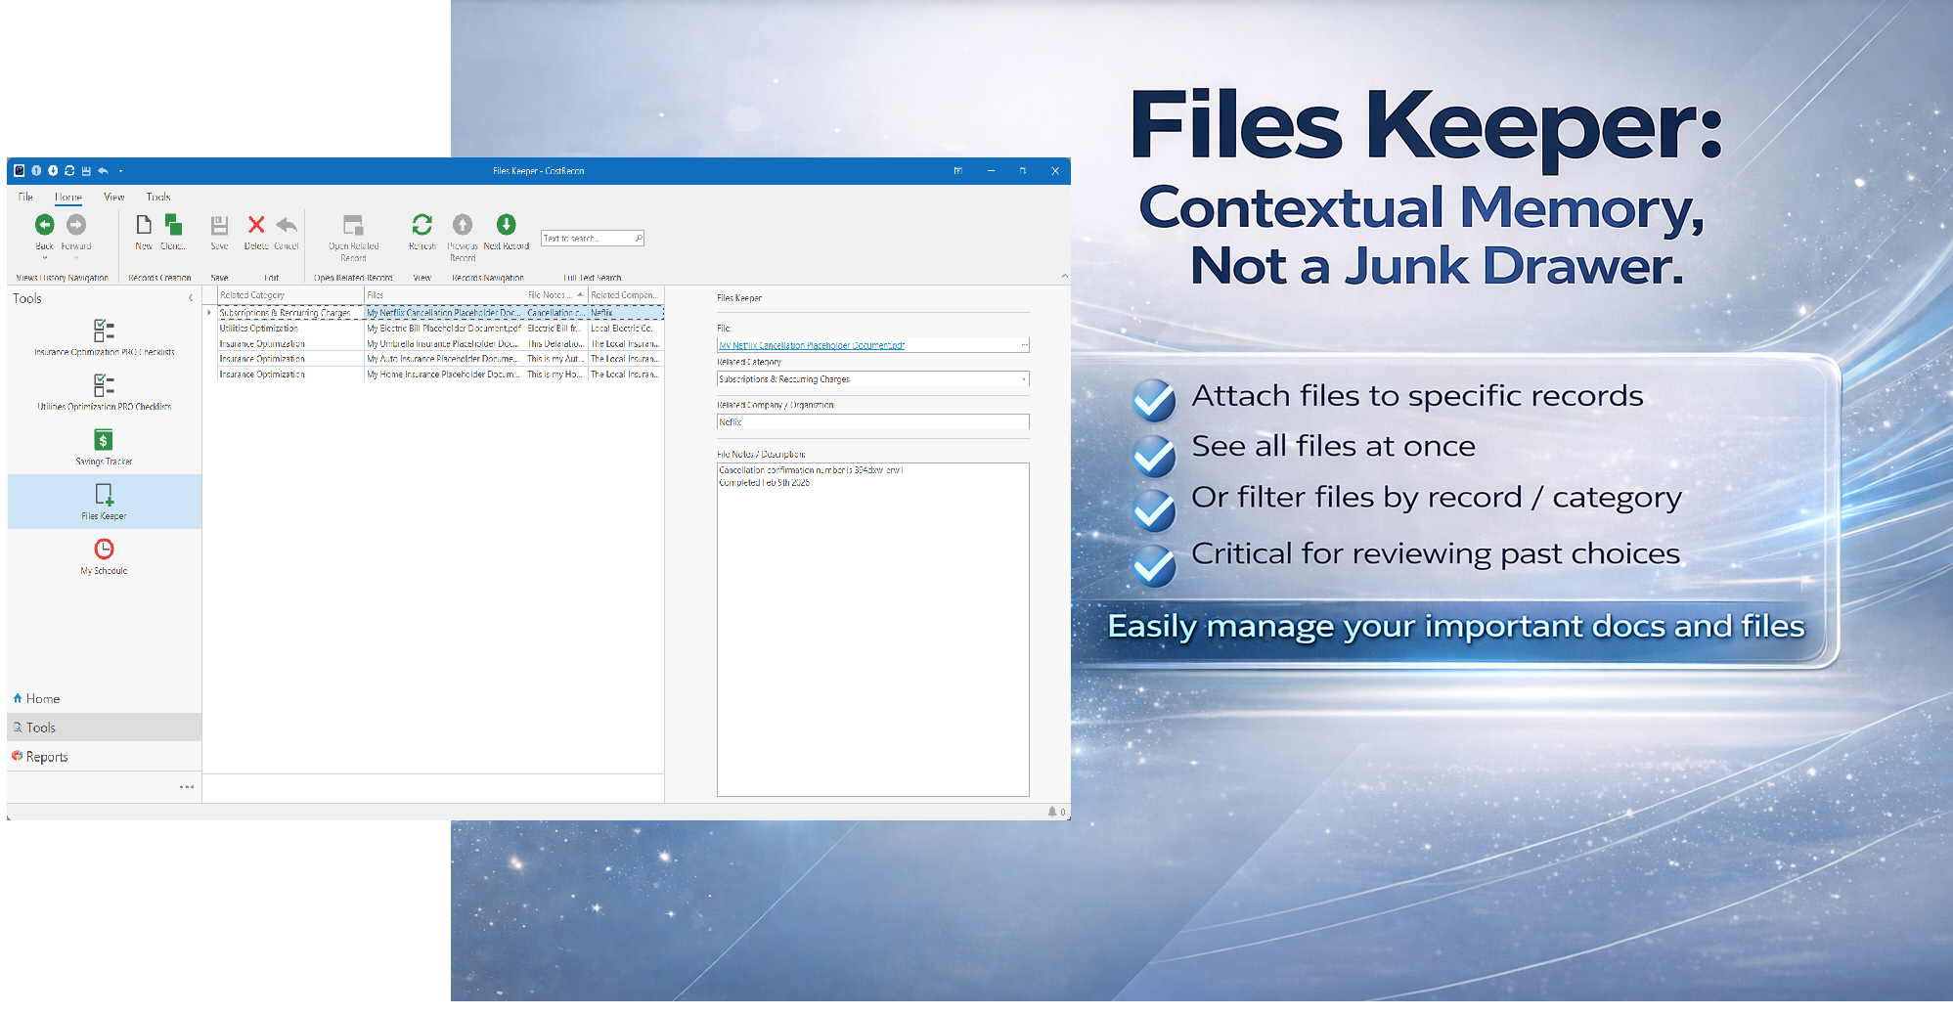
Task: Select the Electric Bill Placeholder Document row
Action: coord(443,329)
